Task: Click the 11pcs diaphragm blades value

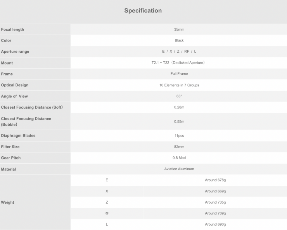Action: [x=179, y=136]
